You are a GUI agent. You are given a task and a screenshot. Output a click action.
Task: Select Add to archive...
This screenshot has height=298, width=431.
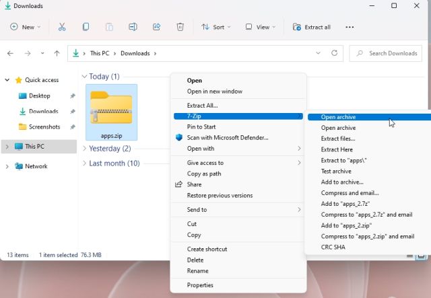(x=369, y=182)
